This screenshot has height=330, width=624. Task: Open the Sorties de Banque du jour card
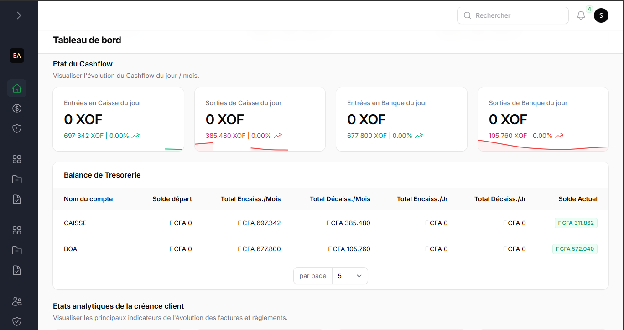pyautogui.click(x=543, y=119)
